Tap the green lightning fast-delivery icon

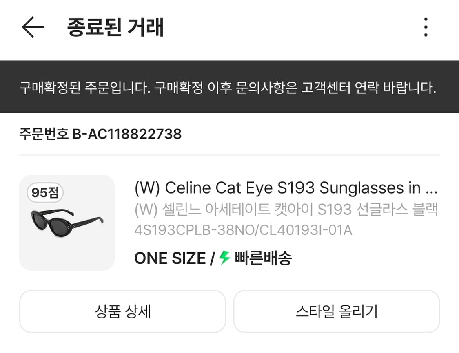[x=225, y=258]
